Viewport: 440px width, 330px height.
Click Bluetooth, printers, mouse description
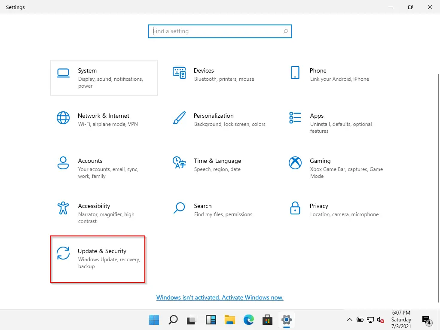(x=224, y=79)
